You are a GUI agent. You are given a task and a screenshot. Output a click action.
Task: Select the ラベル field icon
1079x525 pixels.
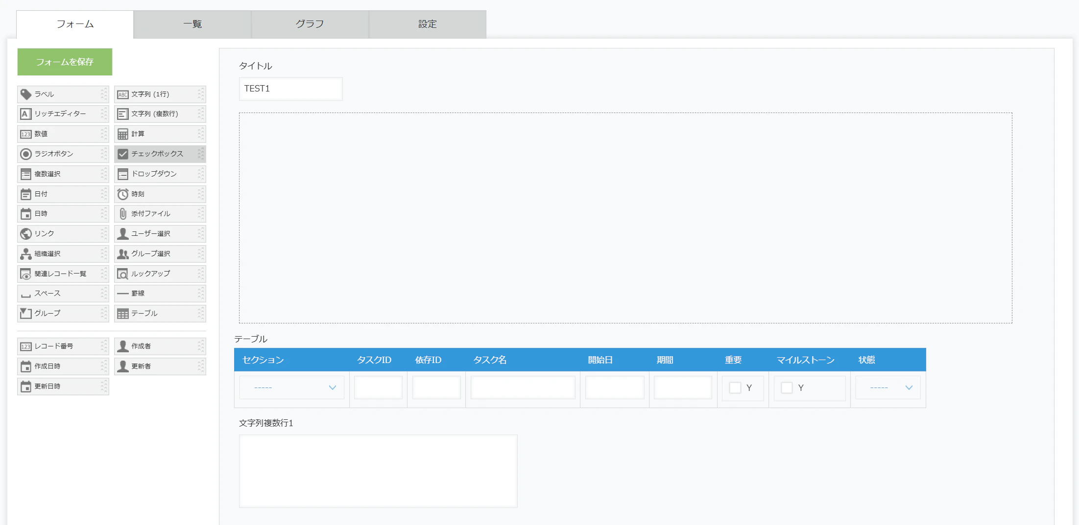click(26, 94)
